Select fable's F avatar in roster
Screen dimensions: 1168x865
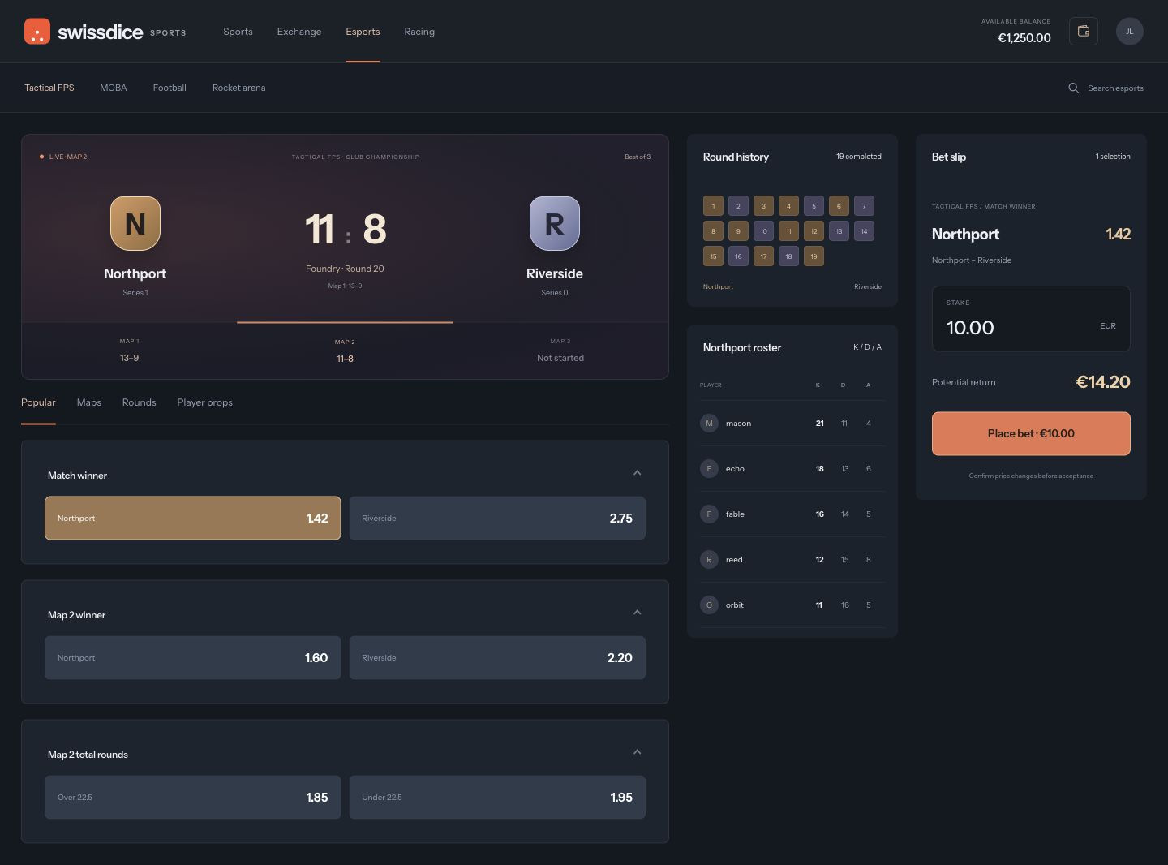coord(709,514)
